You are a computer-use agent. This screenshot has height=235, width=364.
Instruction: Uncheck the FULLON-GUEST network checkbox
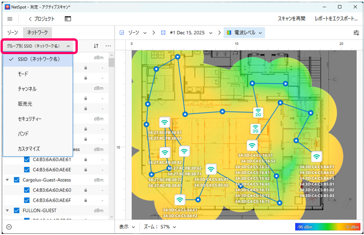(x=17, y=210)
